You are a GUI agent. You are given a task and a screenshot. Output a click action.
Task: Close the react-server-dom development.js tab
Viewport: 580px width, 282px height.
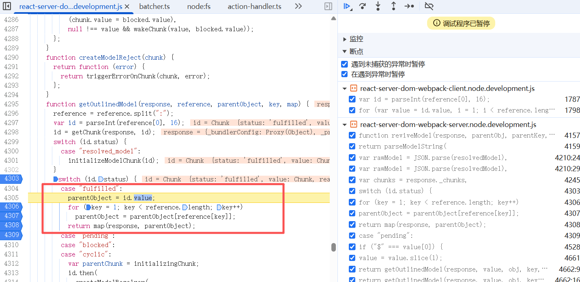point(127,6)
